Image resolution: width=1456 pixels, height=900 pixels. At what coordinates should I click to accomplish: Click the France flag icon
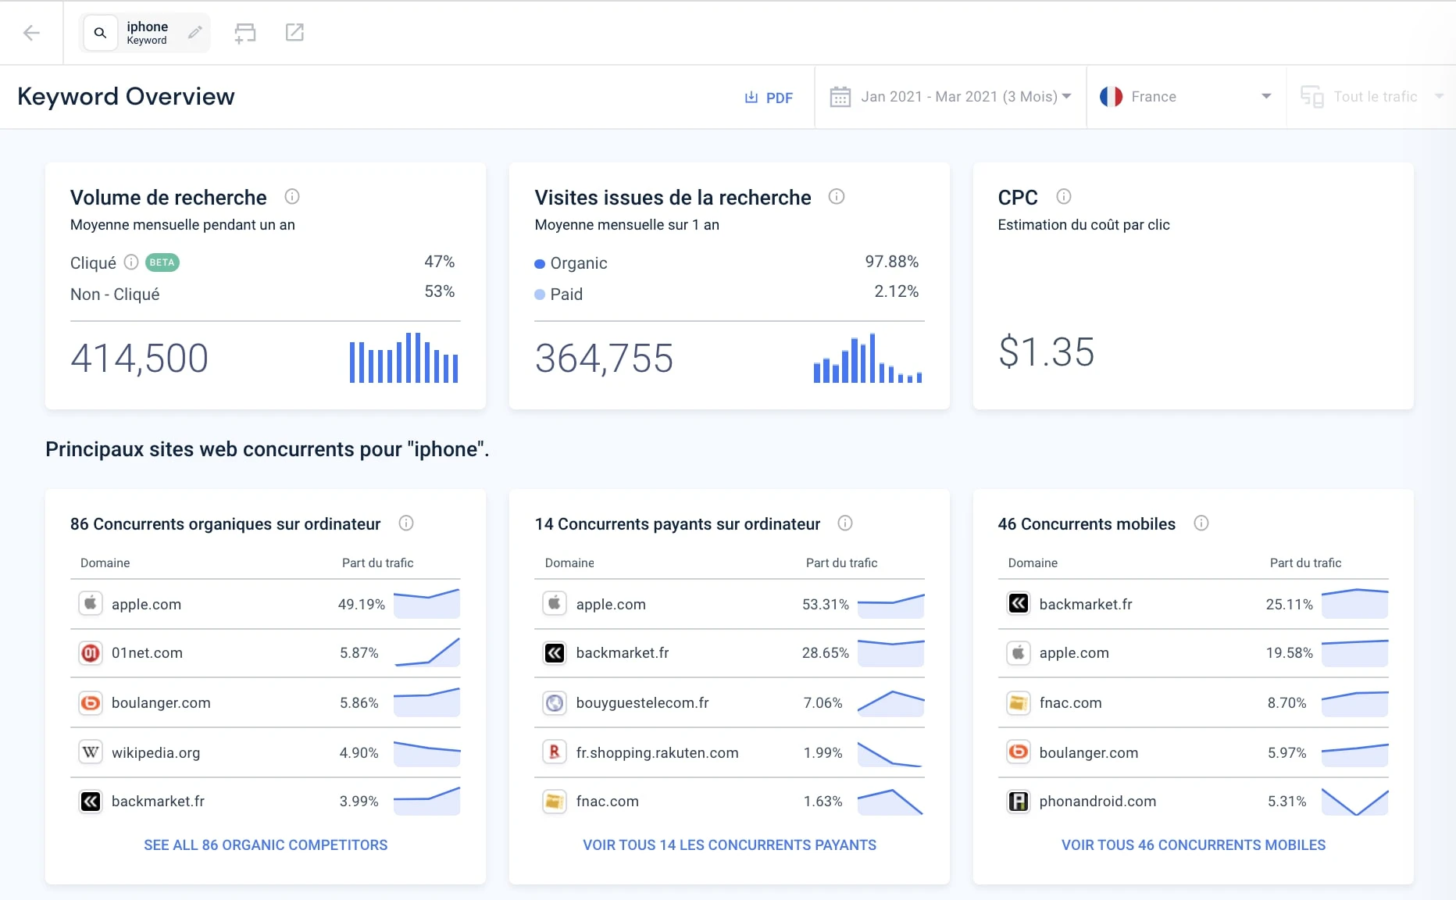coord(1111,97)
